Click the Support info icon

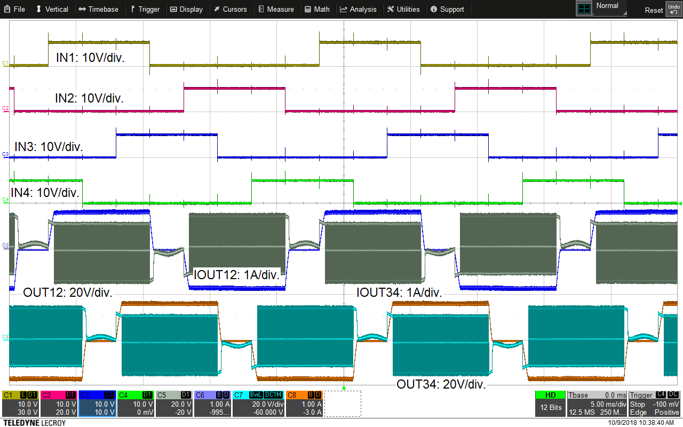point(434,9)
